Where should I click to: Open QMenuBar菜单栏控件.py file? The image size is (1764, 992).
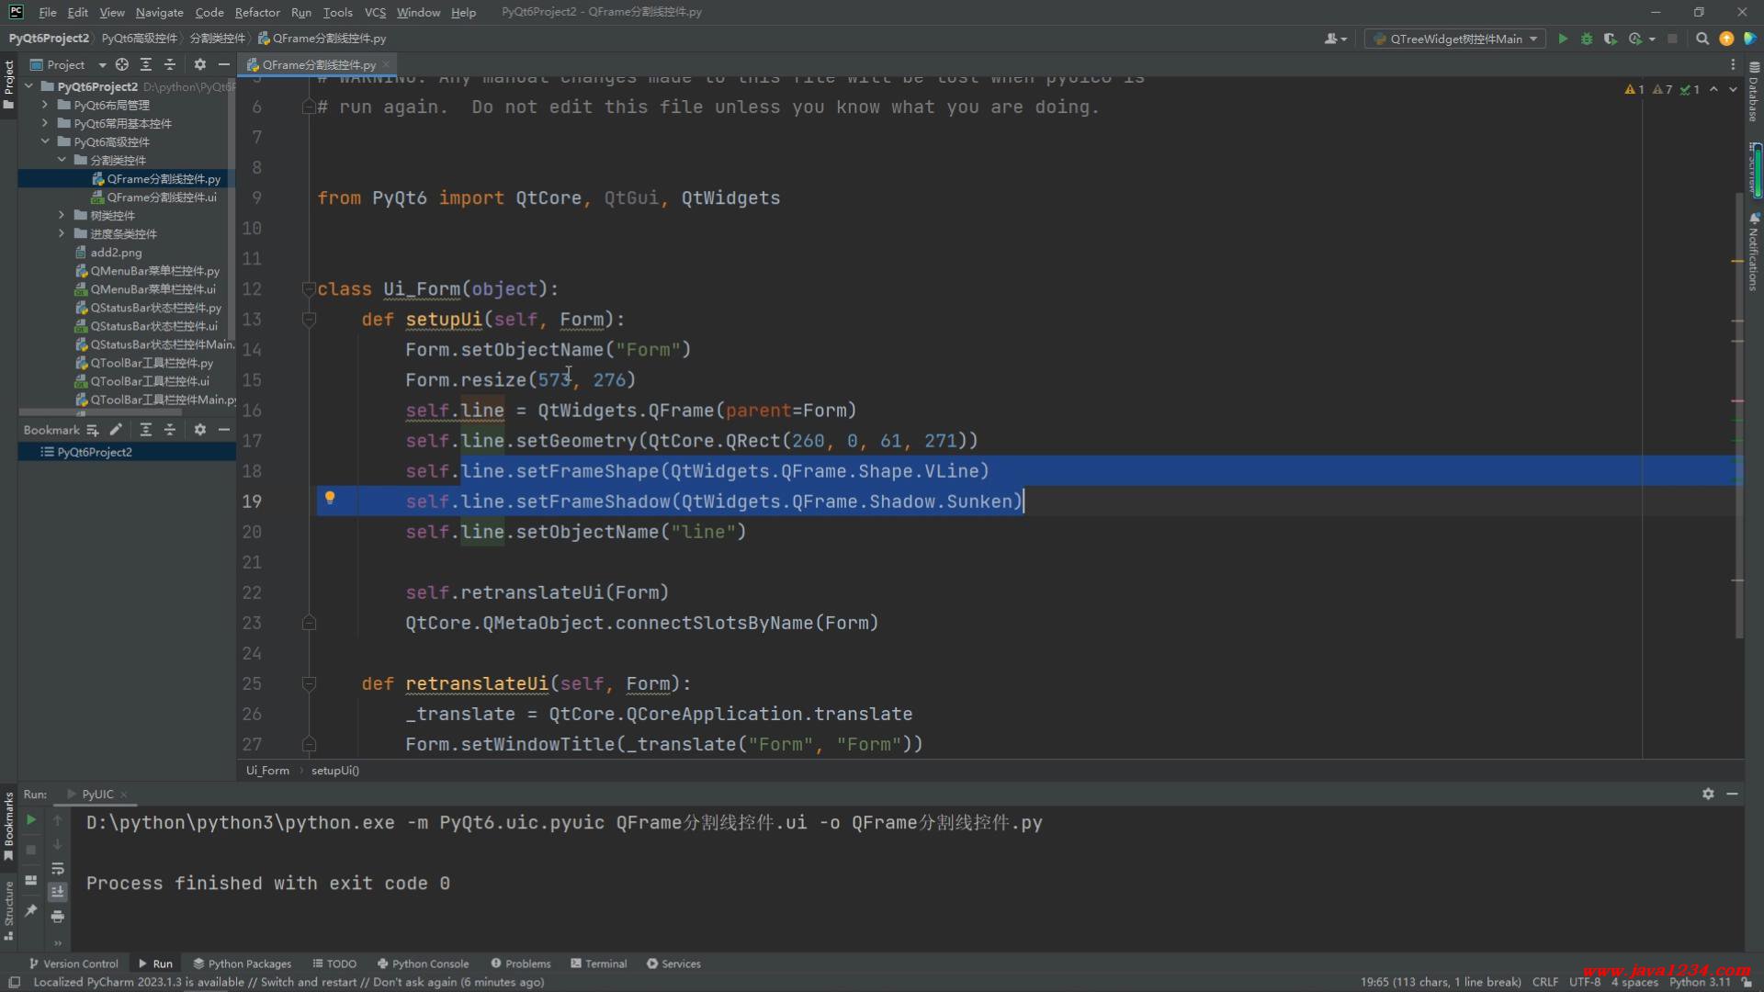147,270
